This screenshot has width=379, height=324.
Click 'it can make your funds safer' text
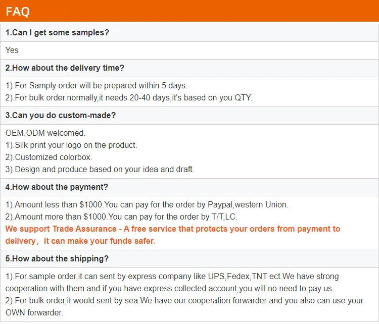coord(100,241)
